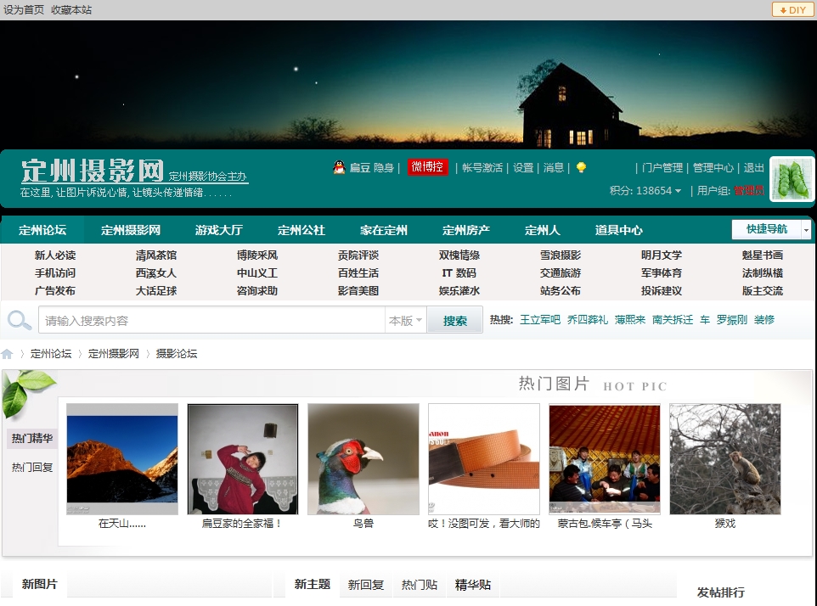Open 娱乐灌水 forum link
This screenshot has height=606, width=817.
459,290
